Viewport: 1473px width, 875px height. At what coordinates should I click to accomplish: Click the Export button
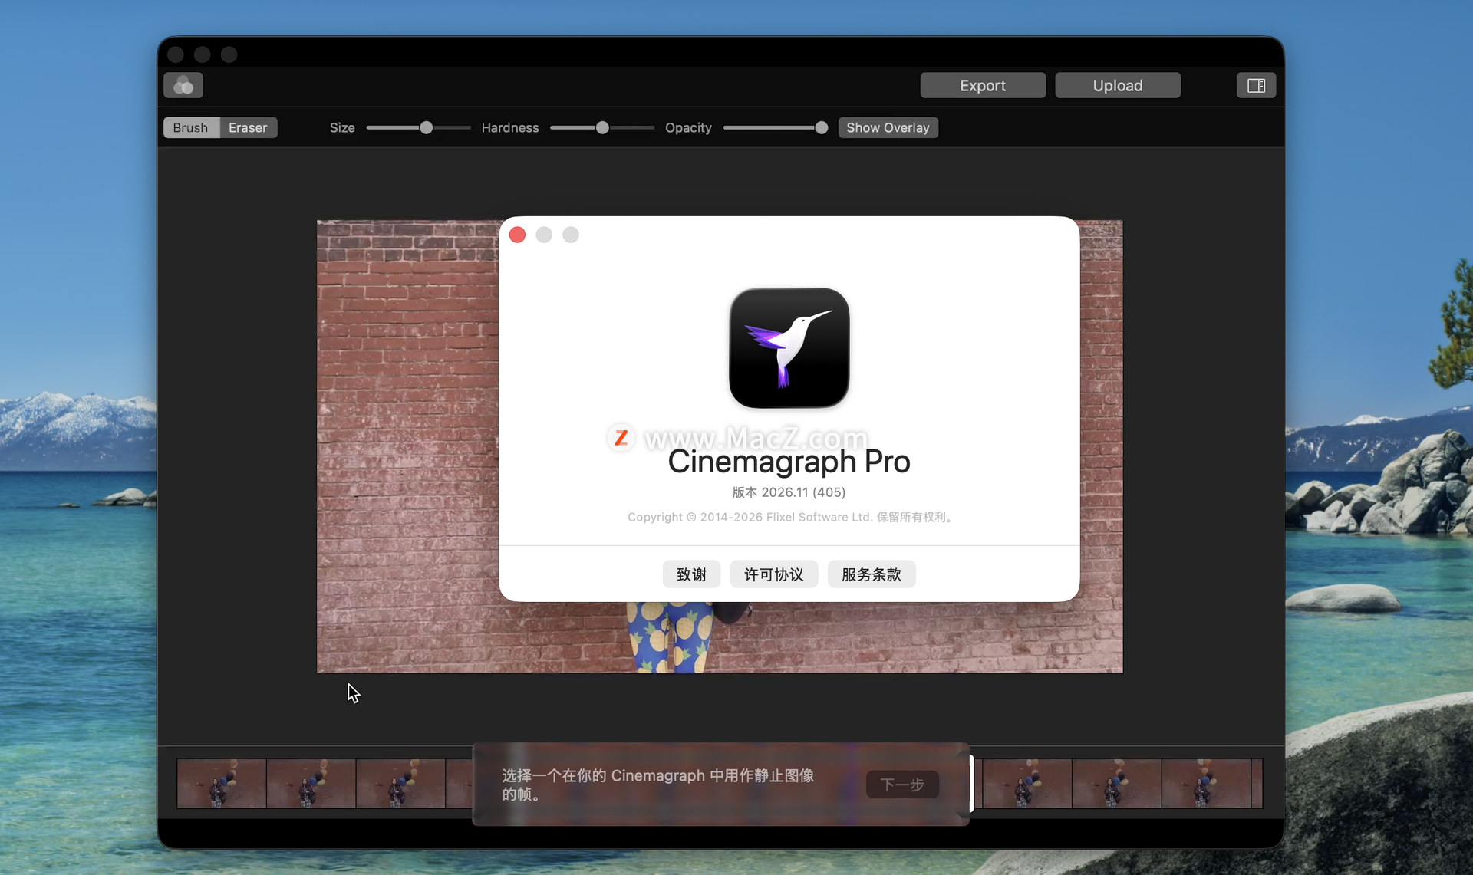(x=982, y=85)
